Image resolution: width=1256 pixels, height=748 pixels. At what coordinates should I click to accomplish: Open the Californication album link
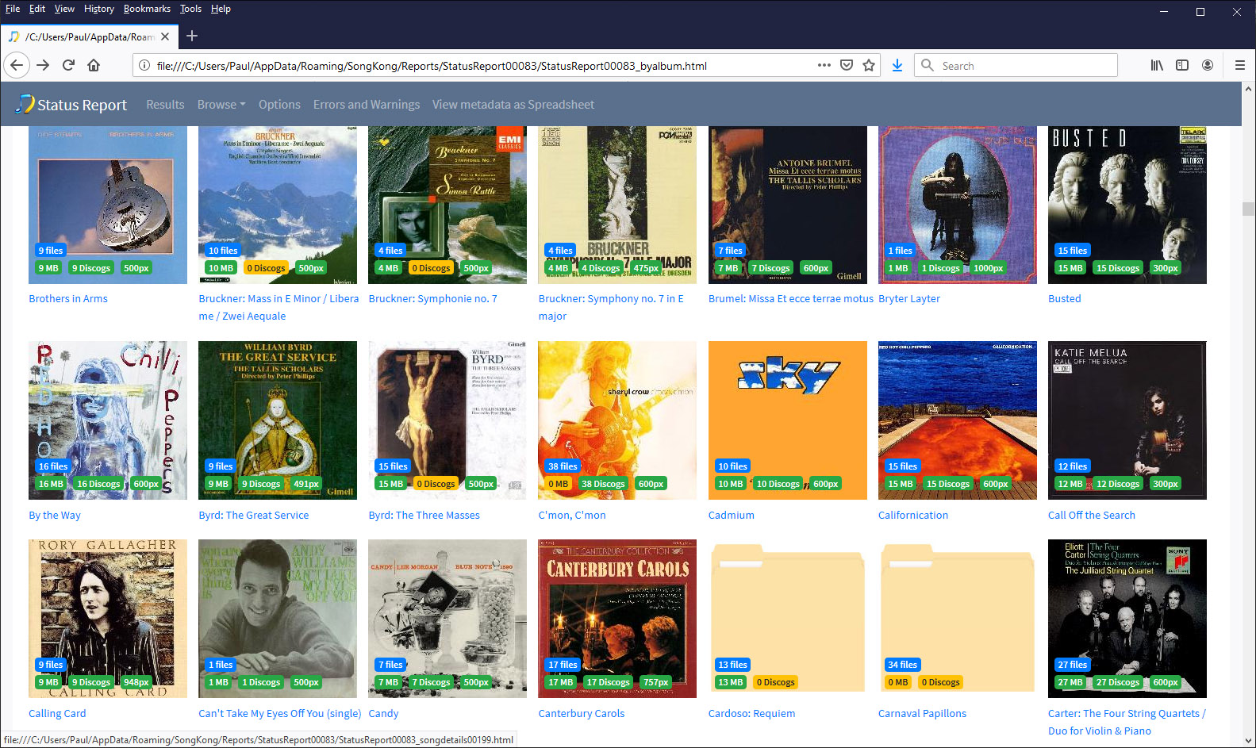[x=913, y=516]
